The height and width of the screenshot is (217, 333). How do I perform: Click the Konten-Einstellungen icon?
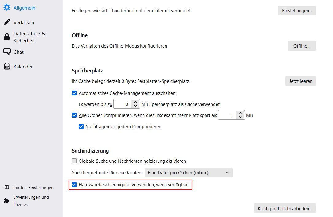pyautogui.click(x=7, y=188)
